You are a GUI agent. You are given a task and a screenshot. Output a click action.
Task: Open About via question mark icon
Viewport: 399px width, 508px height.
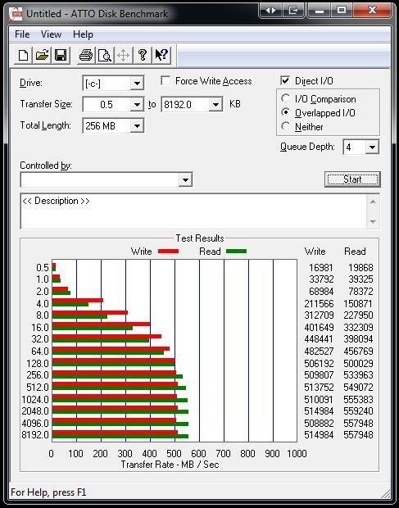click(143, 55)
